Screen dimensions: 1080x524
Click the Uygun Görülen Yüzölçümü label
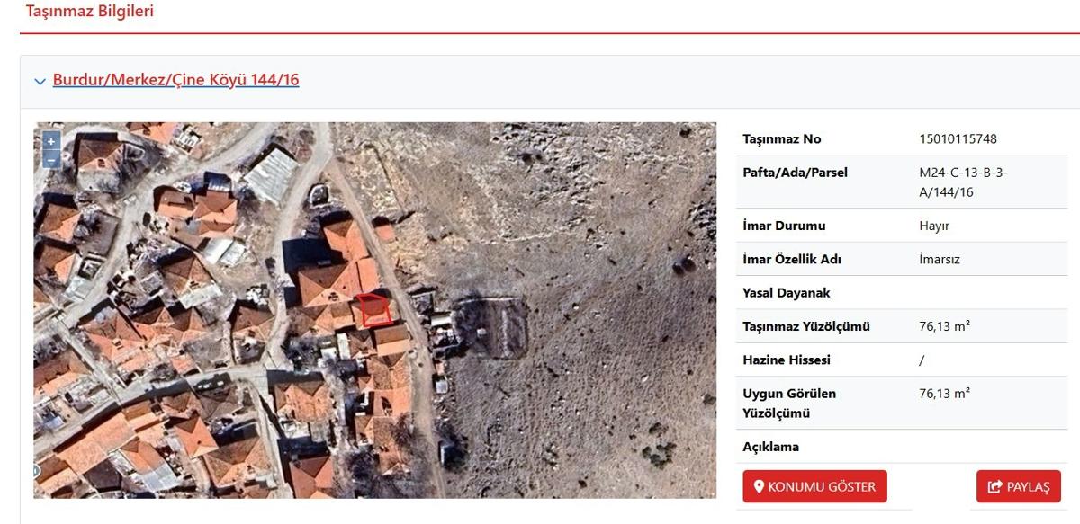point(777,404)
